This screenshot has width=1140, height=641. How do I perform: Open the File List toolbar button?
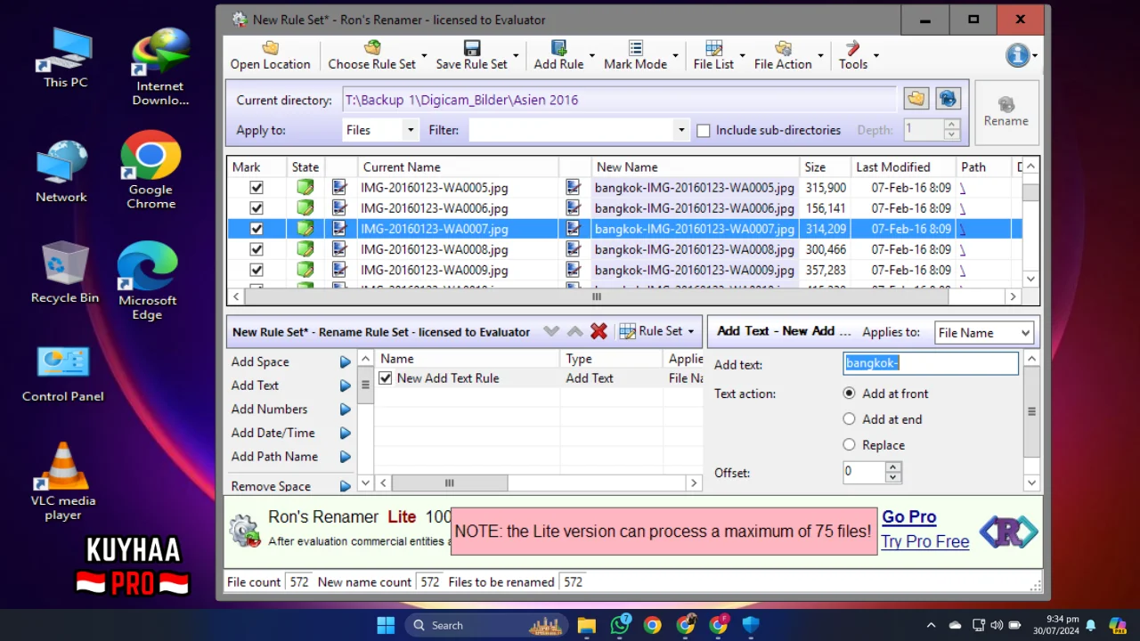[x=713, y=55]
